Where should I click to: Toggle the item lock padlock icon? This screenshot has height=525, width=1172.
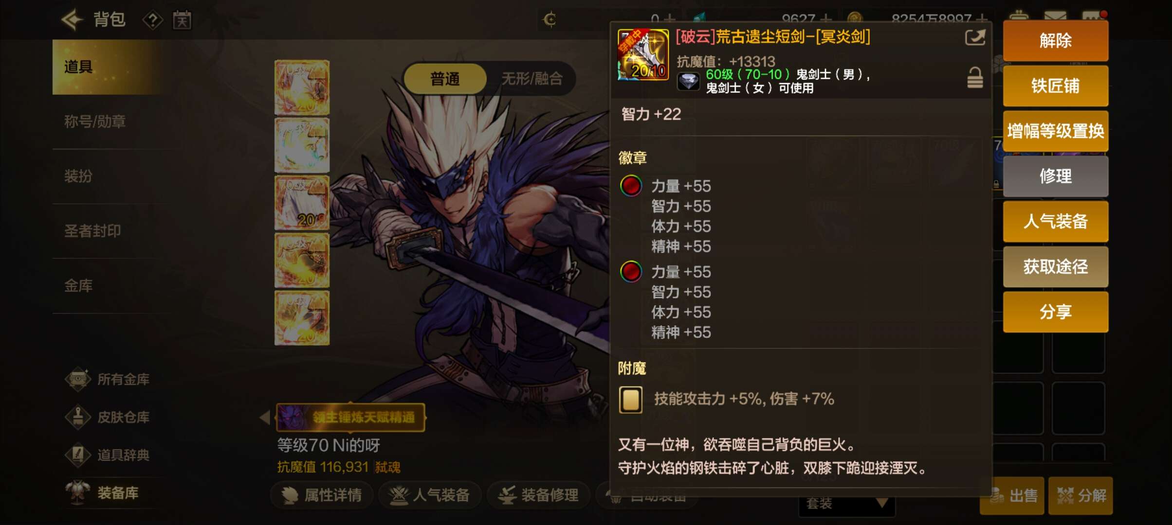[975, 78]
